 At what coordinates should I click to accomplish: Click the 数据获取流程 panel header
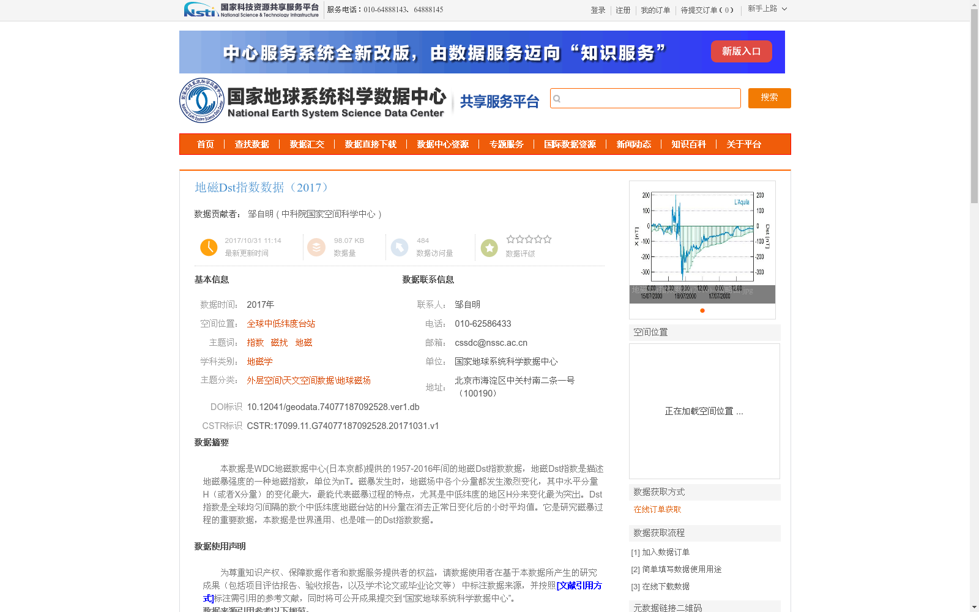click(x=705, y=533)
